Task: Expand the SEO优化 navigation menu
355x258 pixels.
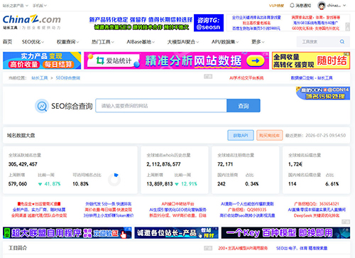Action: 33,42
